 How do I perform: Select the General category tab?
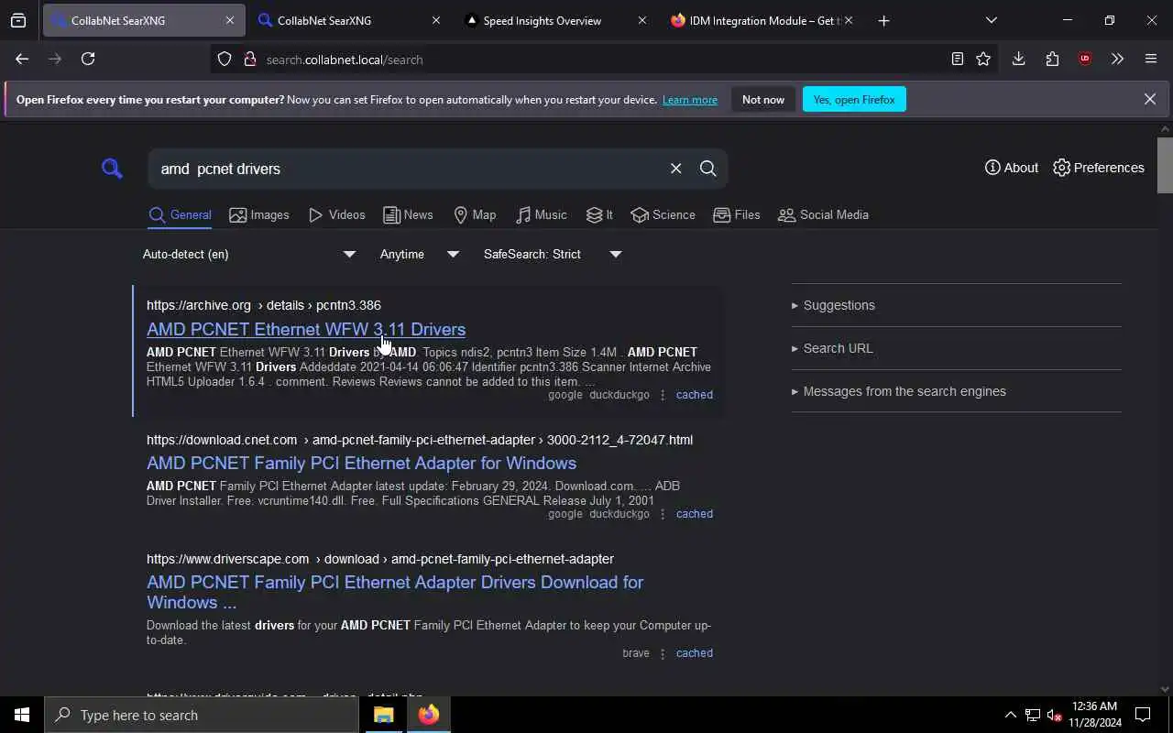pos(181,215)
